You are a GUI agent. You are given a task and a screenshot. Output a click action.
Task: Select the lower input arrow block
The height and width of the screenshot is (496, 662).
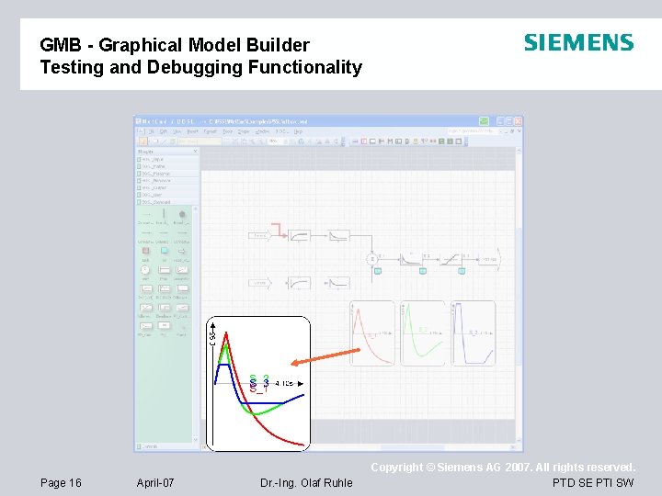click(x=259, y=283)
